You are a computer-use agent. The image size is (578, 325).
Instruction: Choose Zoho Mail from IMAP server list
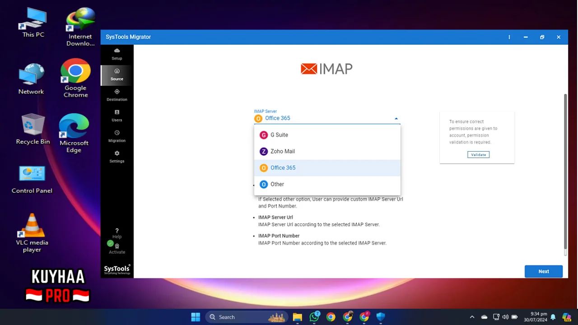click(327, 151)
